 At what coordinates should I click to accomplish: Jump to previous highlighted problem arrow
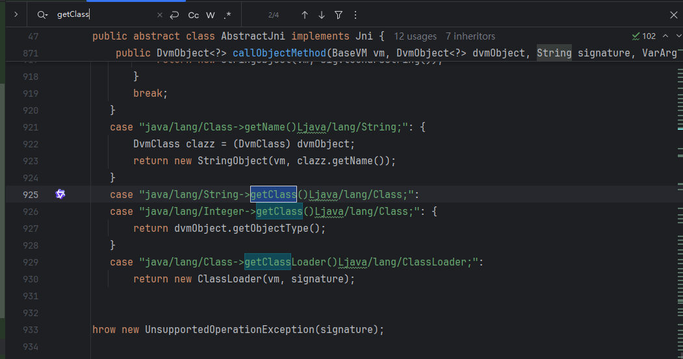point(665,36)
